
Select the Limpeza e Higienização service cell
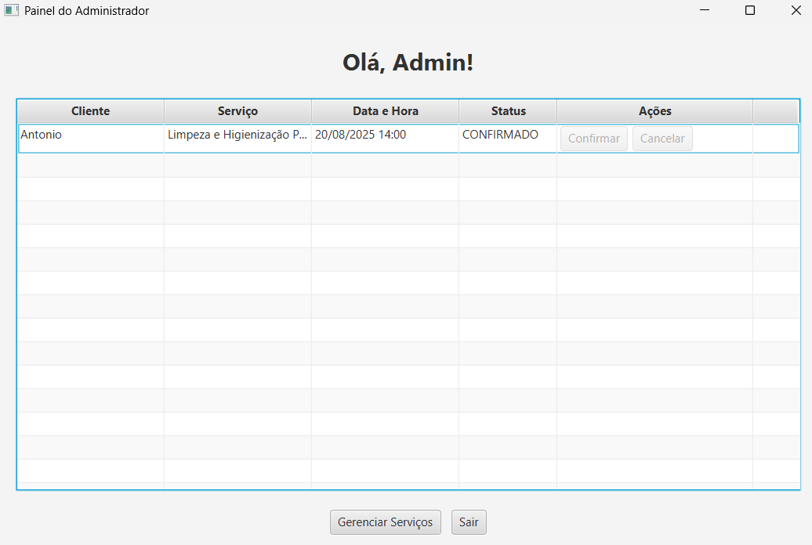coord(237,139)
